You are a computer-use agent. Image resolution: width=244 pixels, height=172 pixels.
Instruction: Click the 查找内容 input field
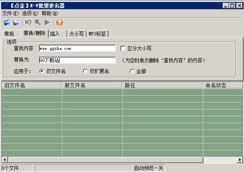77,48
